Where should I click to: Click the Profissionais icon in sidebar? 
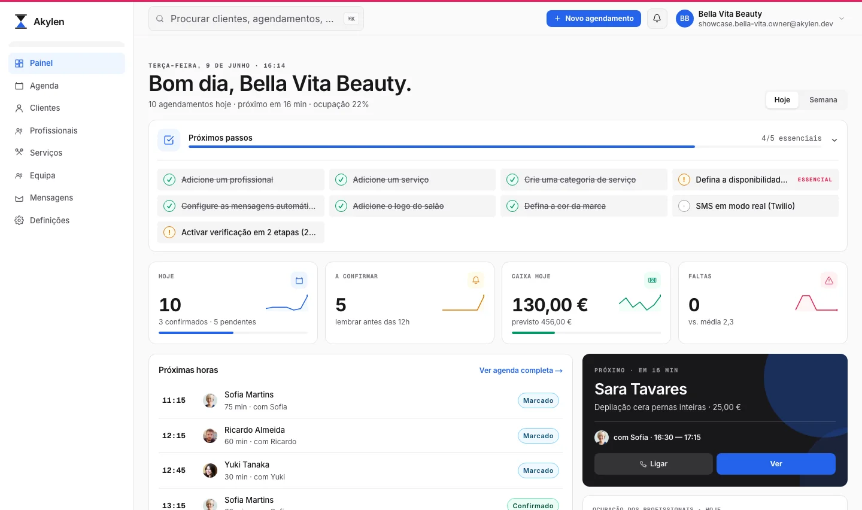tap(19, 130)
